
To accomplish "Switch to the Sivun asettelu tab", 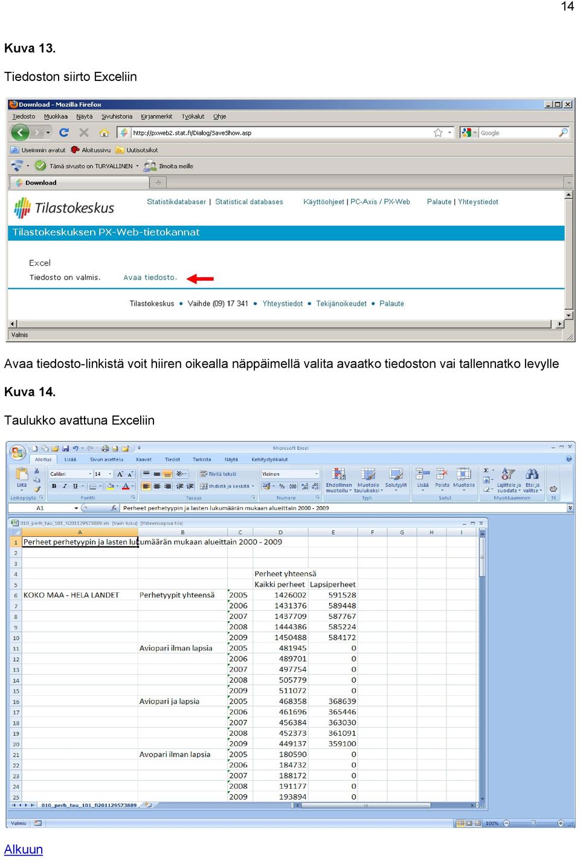I will [106, 460].
